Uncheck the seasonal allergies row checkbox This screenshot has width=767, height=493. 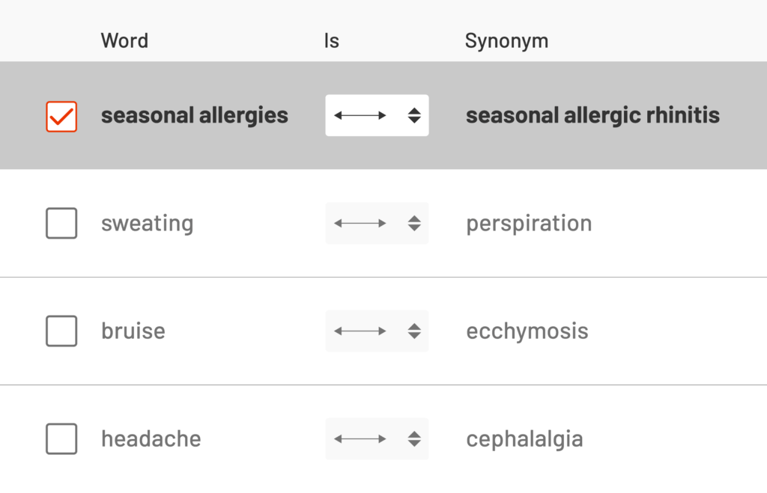[x=61, y=116]
